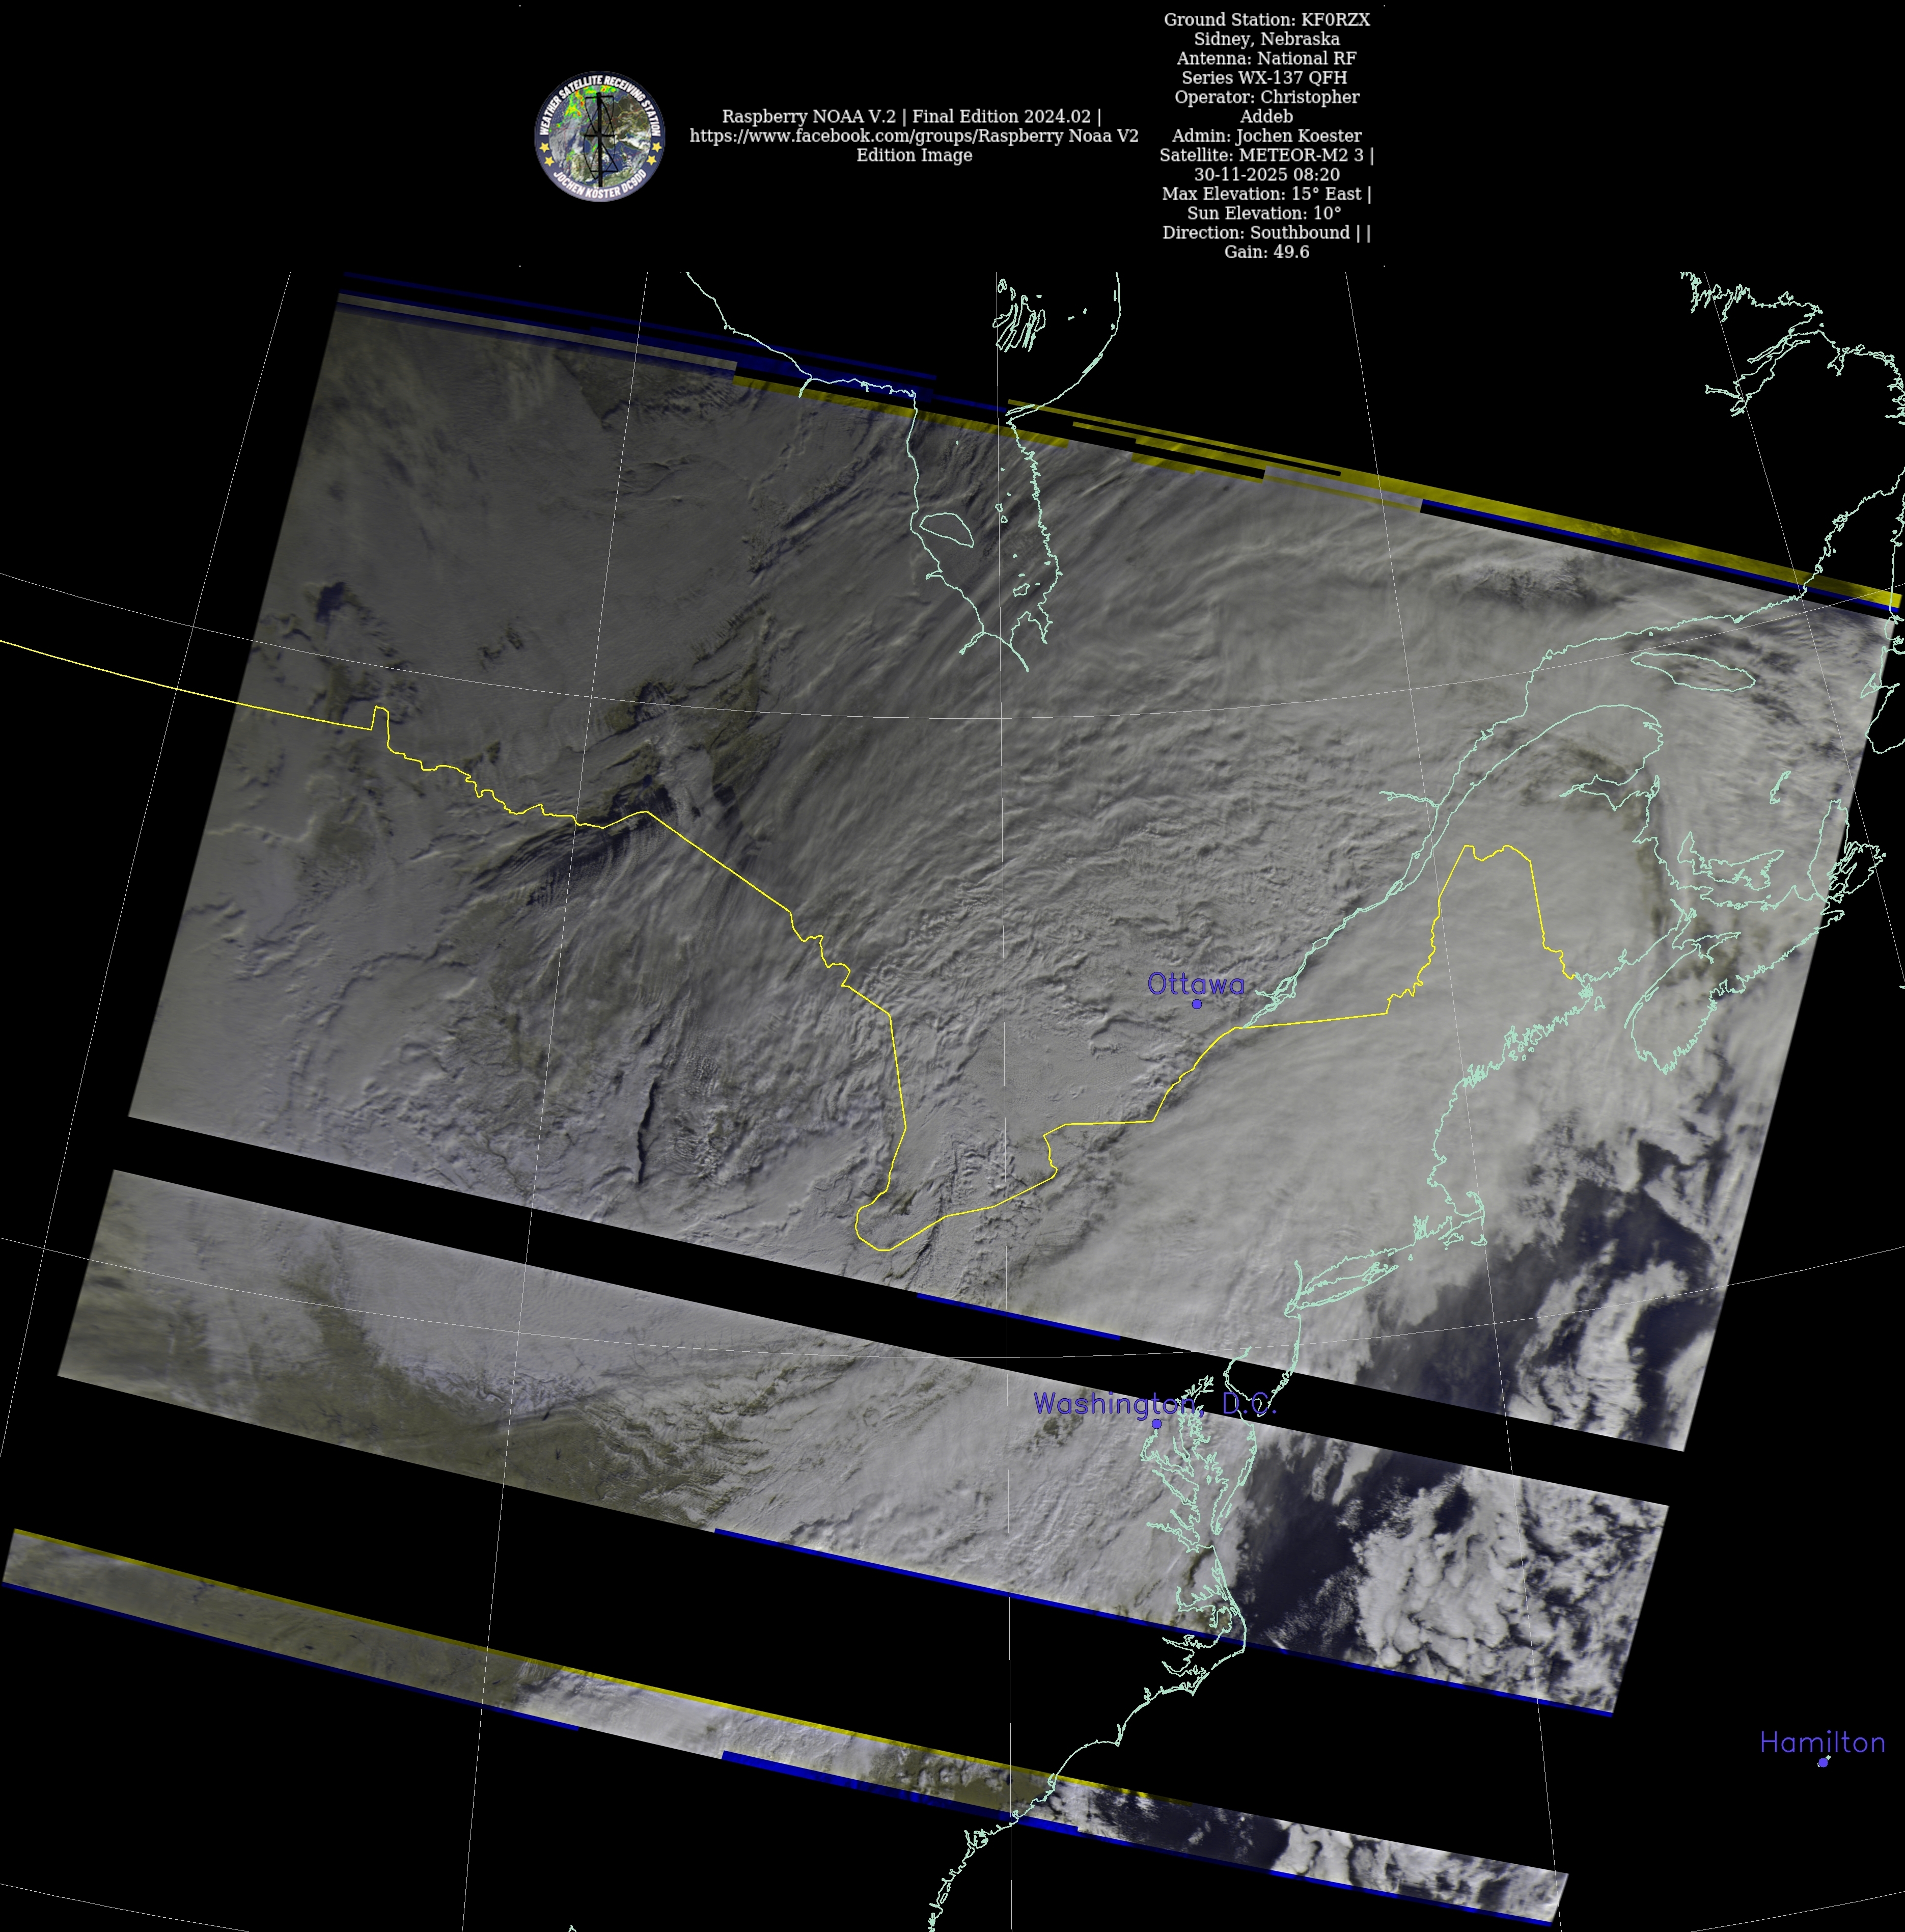The image size is (1905, 1932).
Task: Click the Ottawa city label
Action: 1195,984
